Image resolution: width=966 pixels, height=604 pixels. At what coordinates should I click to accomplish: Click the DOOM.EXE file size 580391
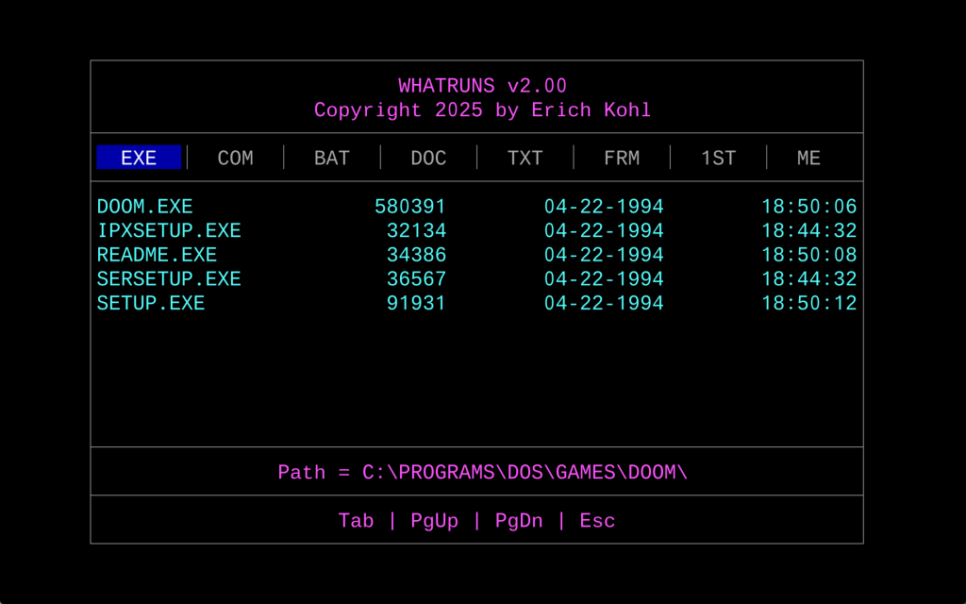pos(410,207)
